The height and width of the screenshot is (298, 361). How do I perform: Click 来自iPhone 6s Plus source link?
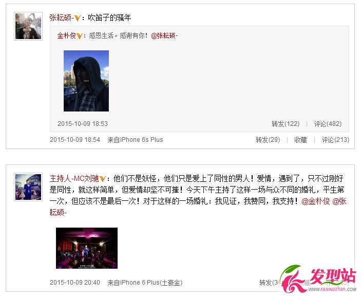coord(136,140)
